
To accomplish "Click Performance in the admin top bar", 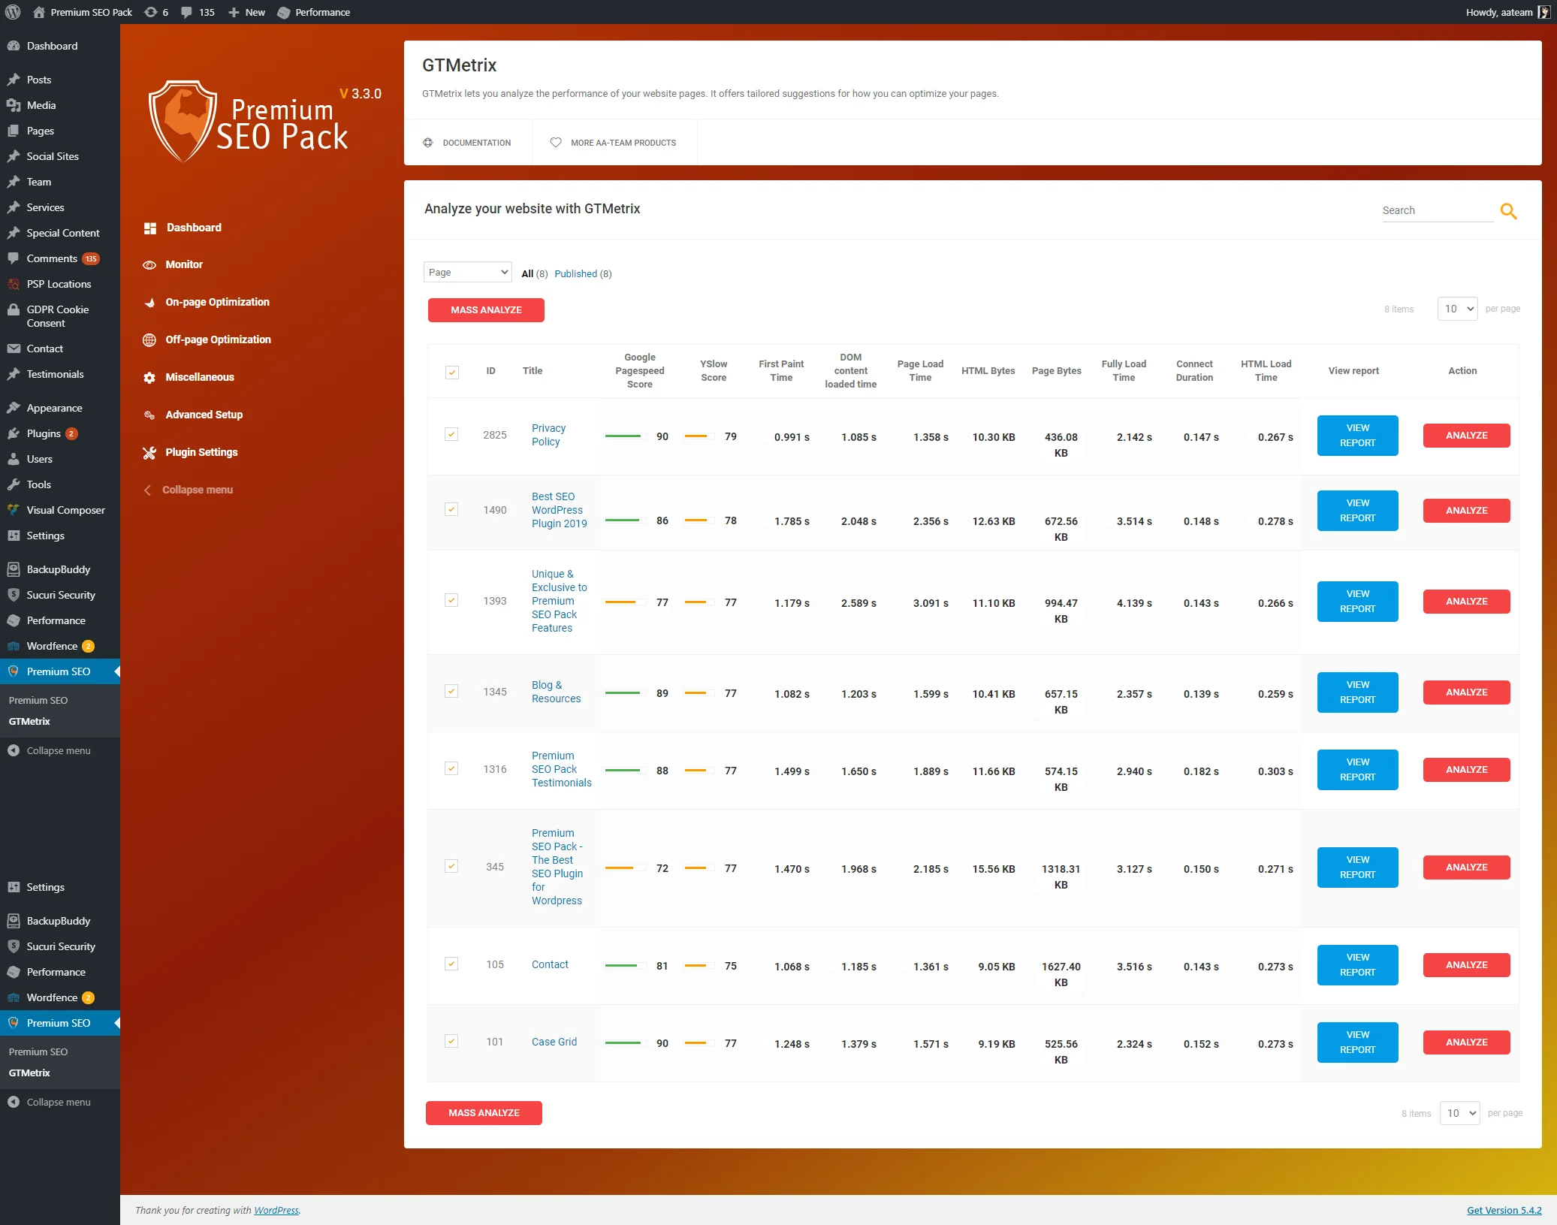I will click(314, 12).
